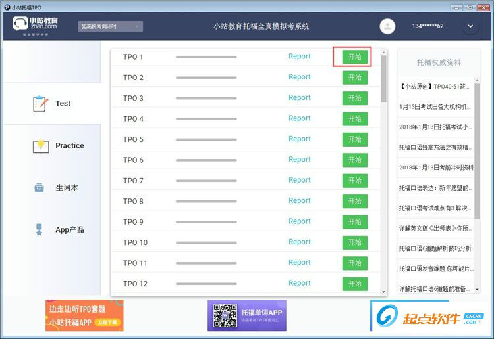Start TPO 3 with the 开始 button
Viewport: 494px width, 339px height.
tap(355, 98)
